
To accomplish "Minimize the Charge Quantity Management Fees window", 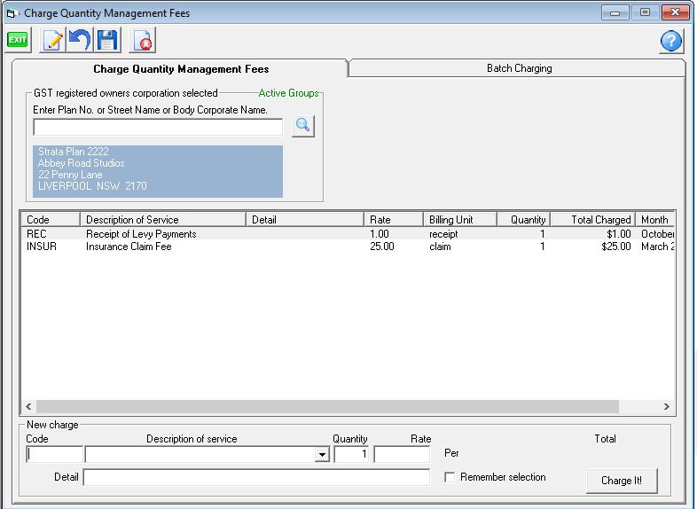I will click(615, 12).
